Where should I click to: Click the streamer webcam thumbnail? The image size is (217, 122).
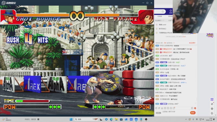coord(195,16)
